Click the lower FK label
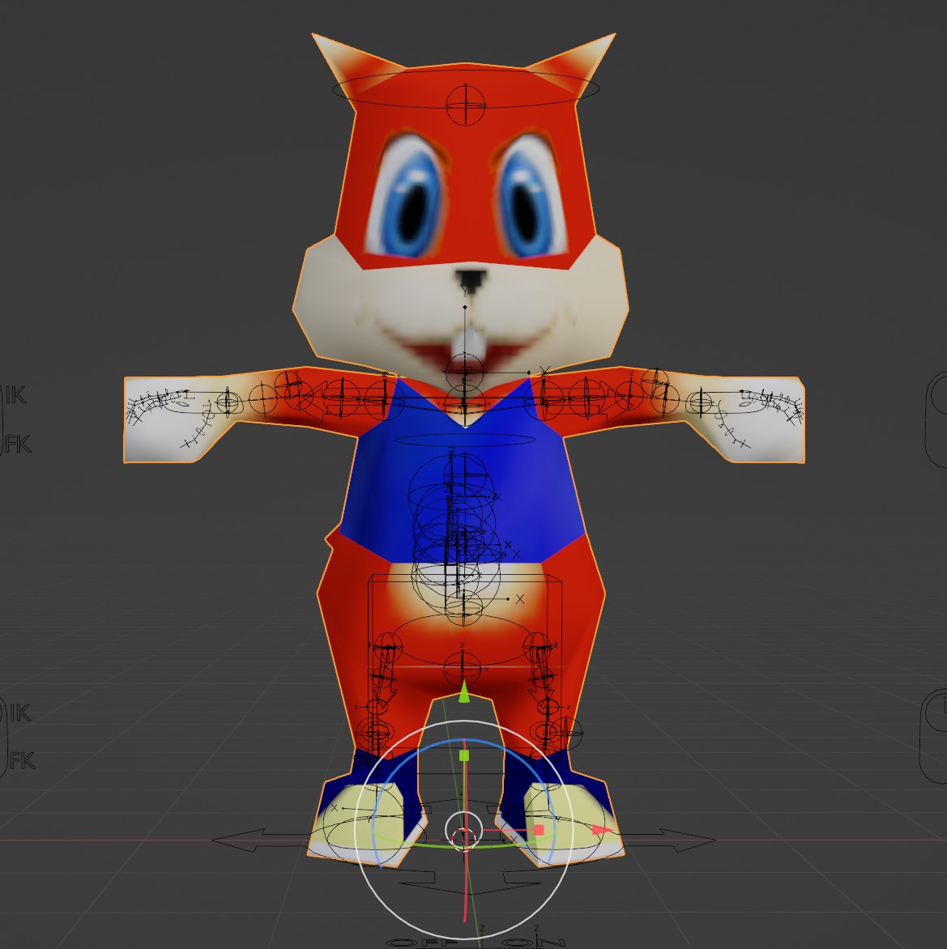 (x=23, y=761)
